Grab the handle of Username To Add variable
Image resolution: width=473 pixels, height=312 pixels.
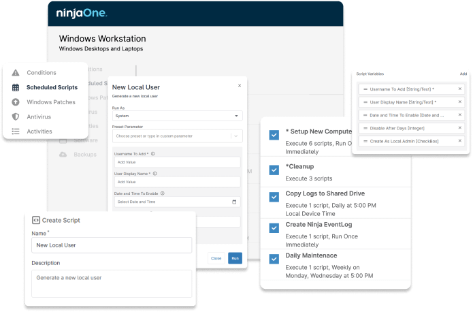pos(365,89)
